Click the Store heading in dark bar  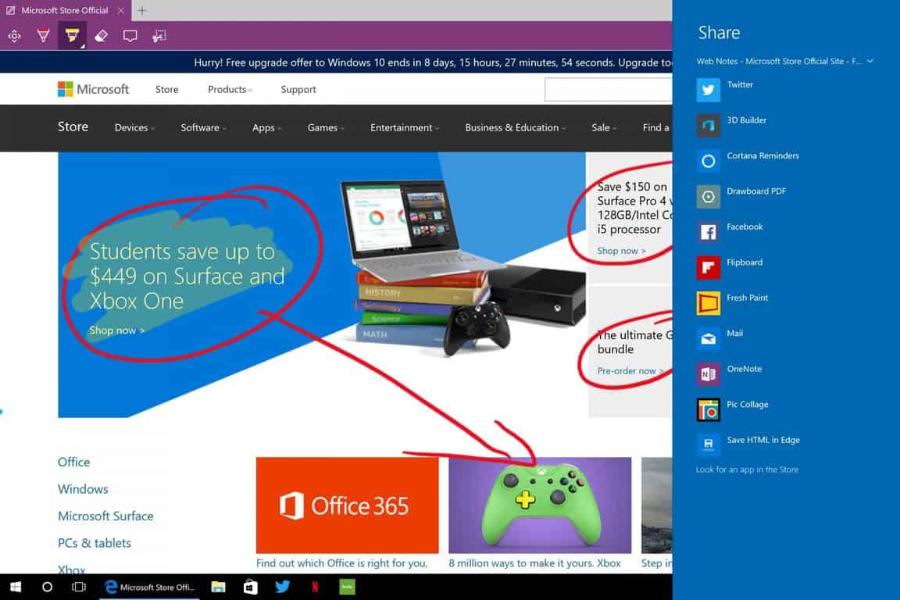73,127
